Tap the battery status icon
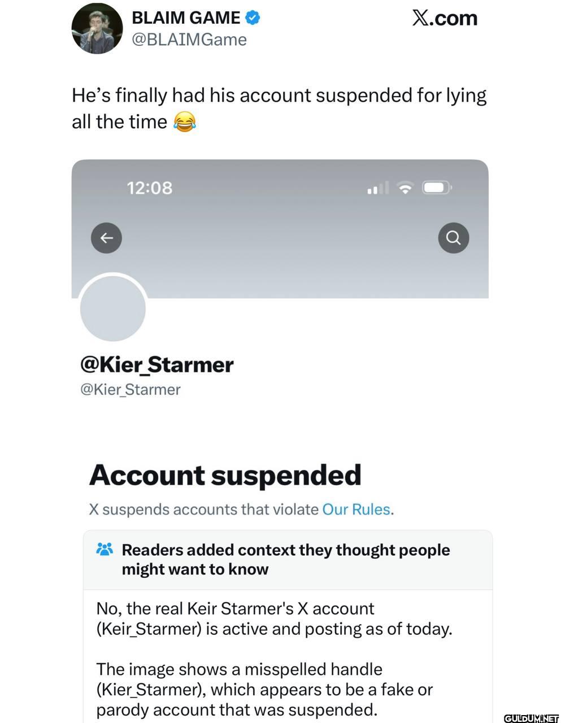561x723 pixels. click(x=437, y=188)
